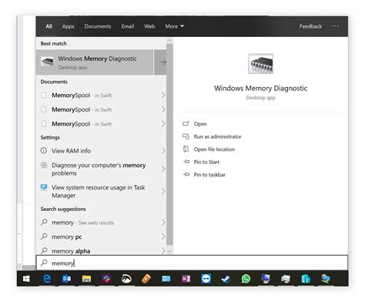Image resolution: width=365 pixels, height=302 pixels.
Task: Click the info icon beside View RAM info
Action: click(44, 150)
